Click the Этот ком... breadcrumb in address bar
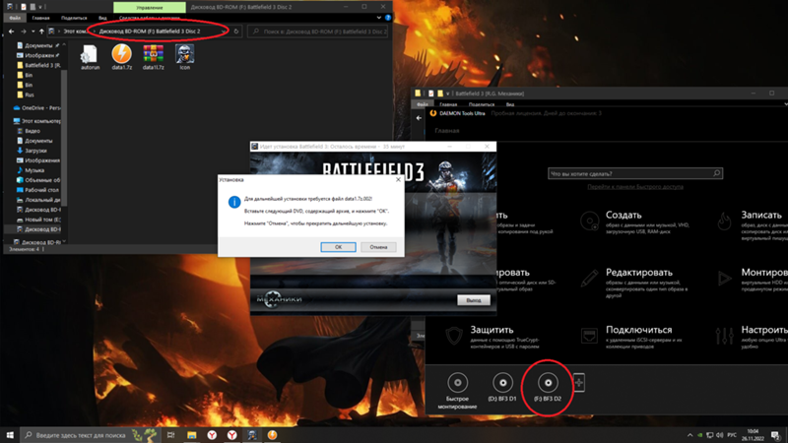Screen dimensions: 788x443 76,32
